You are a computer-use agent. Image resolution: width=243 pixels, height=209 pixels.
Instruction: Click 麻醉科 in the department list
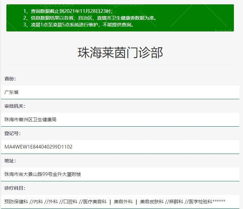click(x=176, y=202)
